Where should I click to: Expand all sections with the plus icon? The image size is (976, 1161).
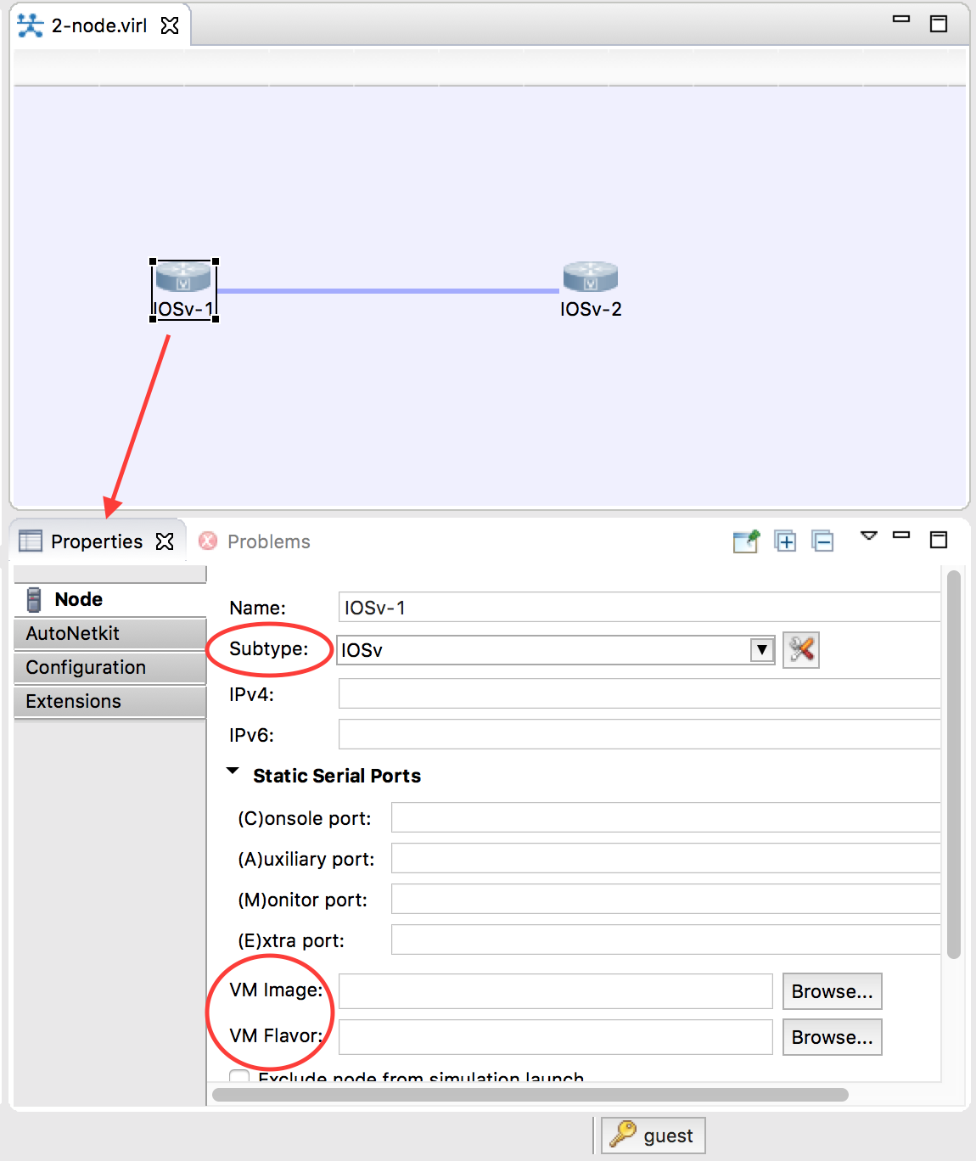(x=784, y=541)
